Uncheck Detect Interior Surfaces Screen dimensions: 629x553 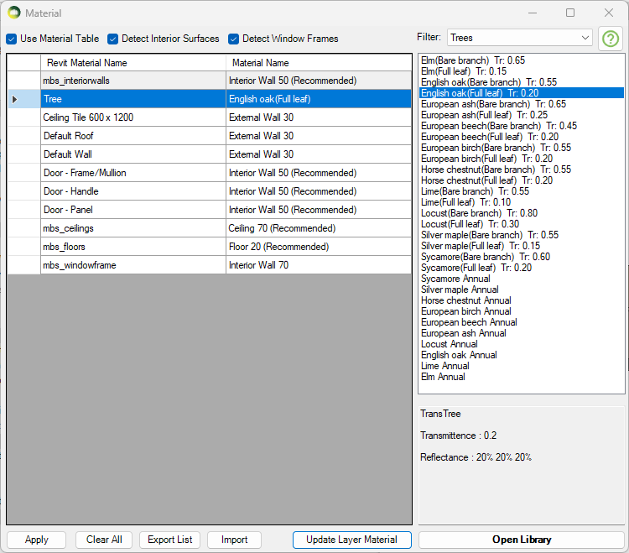coord(113,39)
